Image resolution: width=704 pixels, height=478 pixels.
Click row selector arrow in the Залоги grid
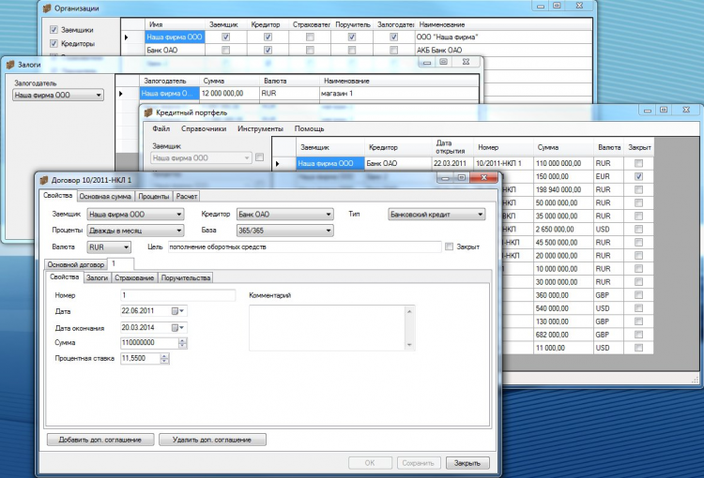coord(120,94)
